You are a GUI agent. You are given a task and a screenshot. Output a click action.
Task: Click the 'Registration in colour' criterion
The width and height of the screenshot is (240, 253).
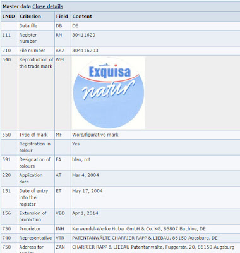[x=35, y=147]
